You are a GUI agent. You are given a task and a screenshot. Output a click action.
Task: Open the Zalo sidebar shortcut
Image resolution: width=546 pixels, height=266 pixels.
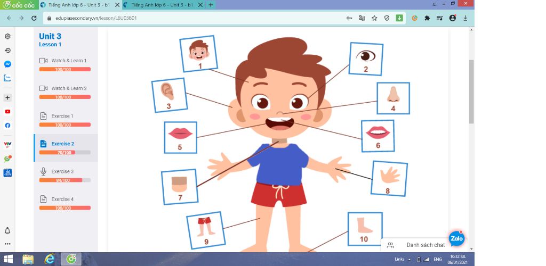7,78
